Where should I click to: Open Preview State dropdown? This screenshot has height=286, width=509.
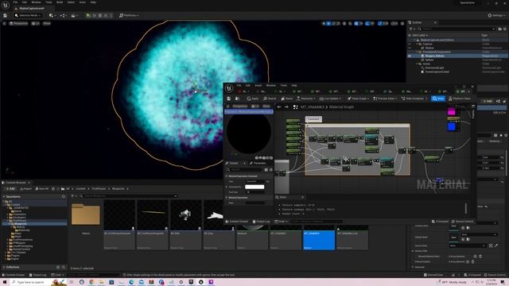(x=385, y=99)
